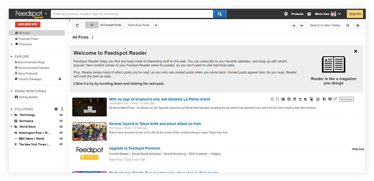
Task: Collapse the World News folder
Action: tap(12, 126)
